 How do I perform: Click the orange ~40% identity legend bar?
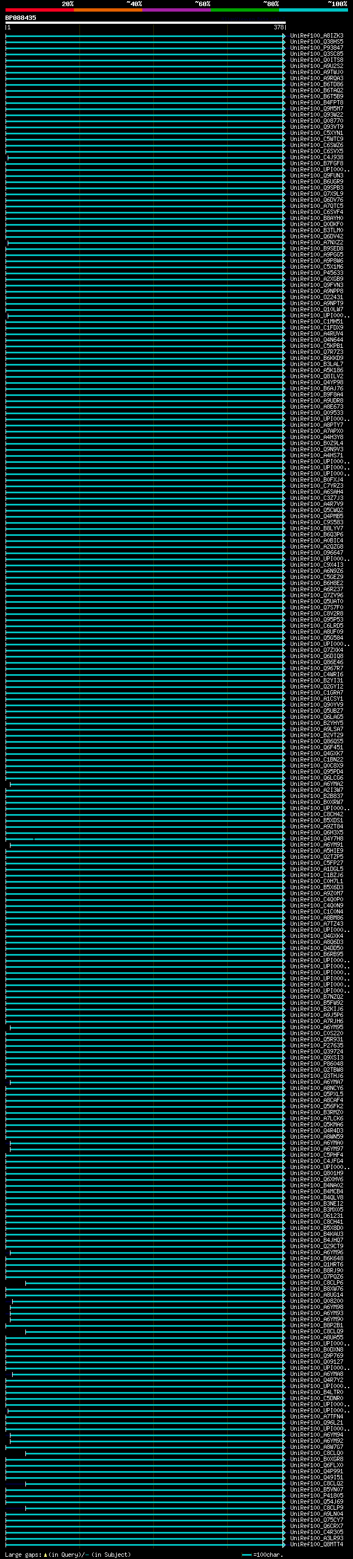(x=108, y=10)
